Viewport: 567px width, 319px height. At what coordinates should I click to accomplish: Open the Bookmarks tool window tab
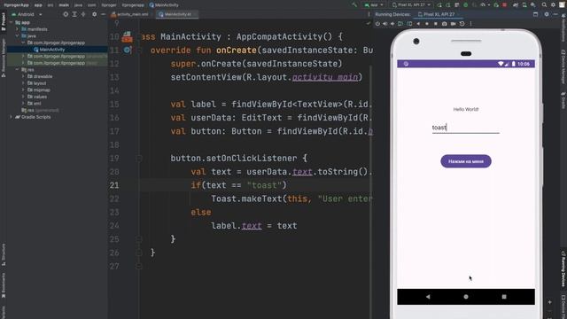tap(4, 284)
